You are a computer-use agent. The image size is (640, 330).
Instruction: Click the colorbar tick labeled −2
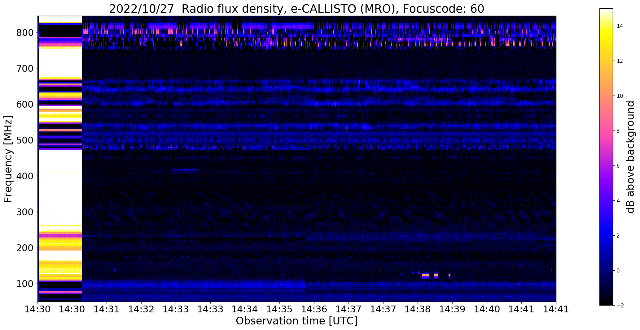pos(620,306)
